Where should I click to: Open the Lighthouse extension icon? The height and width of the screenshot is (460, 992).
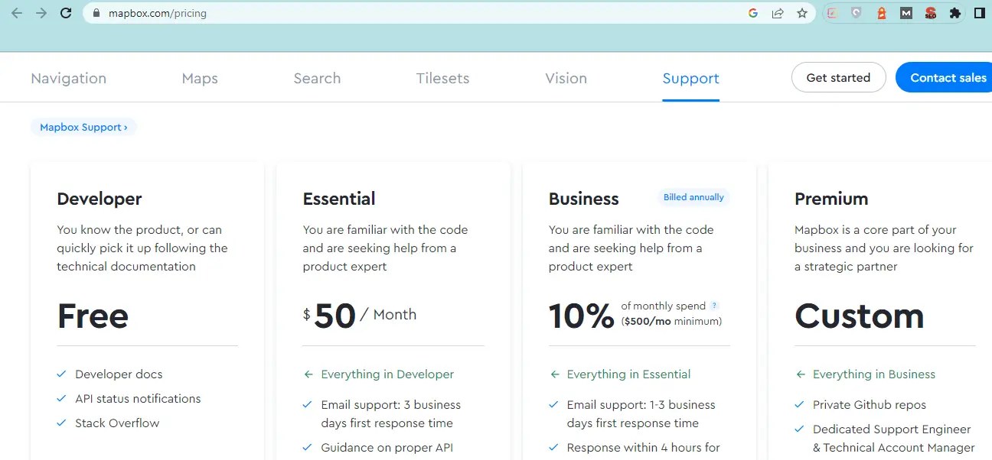pyautogui.click(x=880, y=13)
